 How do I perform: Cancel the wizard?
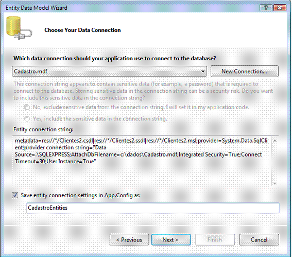pos(259,239)
